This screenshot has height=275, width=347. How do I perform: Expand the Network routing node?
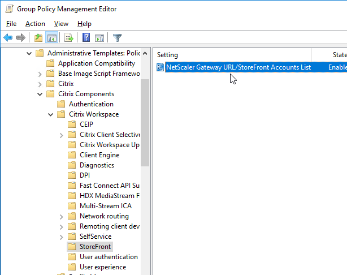pos(61,217)
